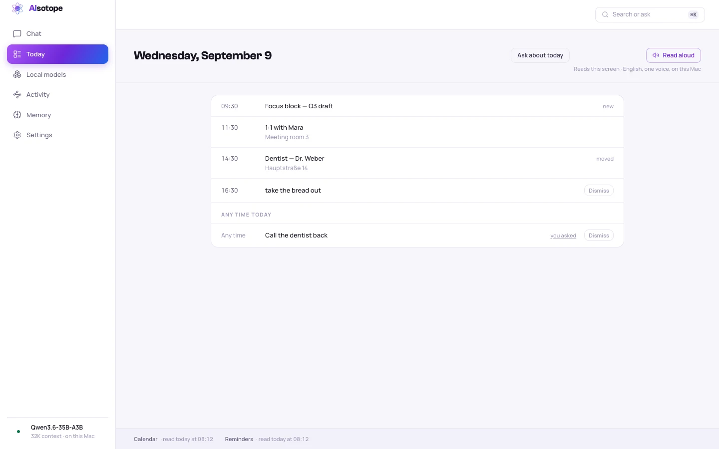Image resolution: width=719 pixels, height=449 pixels.
Task: Click the 14:30 time label
Action: tap(230, 159)
